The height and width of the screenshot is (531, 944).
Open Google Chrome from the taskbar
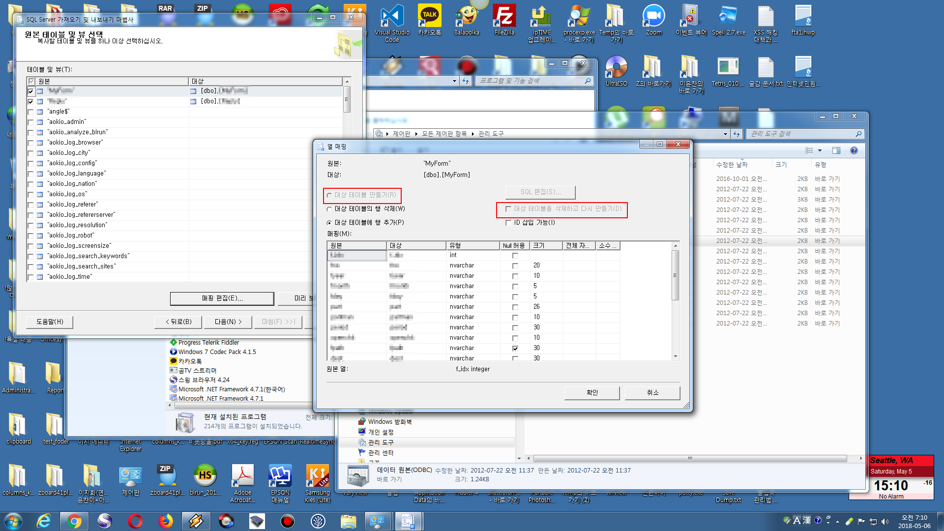click(74, 521)
